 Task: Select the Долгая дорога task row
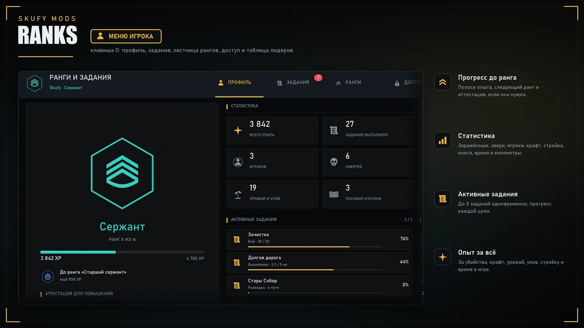319,262
